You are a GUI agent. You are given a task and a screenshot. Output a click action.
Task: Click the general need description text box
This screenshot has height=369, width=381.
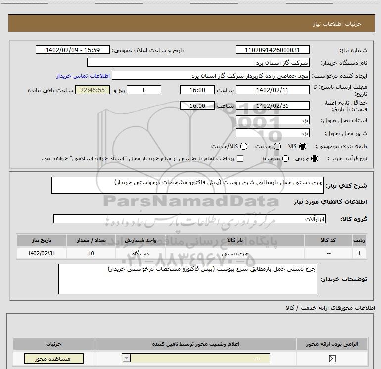[188, 185]
